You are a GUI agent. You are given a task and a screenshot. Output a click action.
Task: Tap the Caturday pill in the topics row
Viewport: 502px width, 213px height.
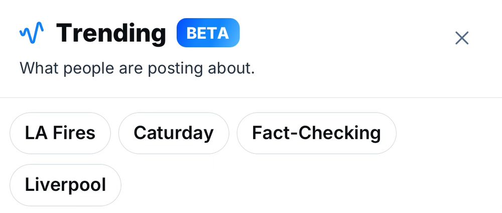tap(174, 133)
